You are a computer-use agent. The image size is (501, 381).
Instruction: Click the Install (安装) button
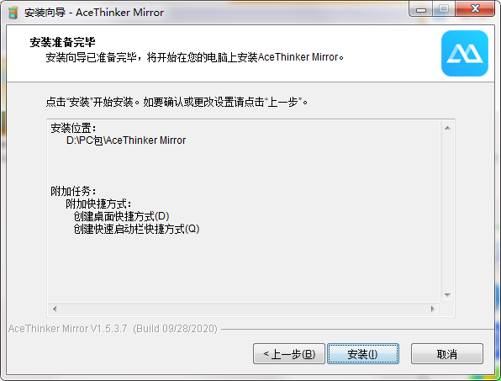coord(363,354)
